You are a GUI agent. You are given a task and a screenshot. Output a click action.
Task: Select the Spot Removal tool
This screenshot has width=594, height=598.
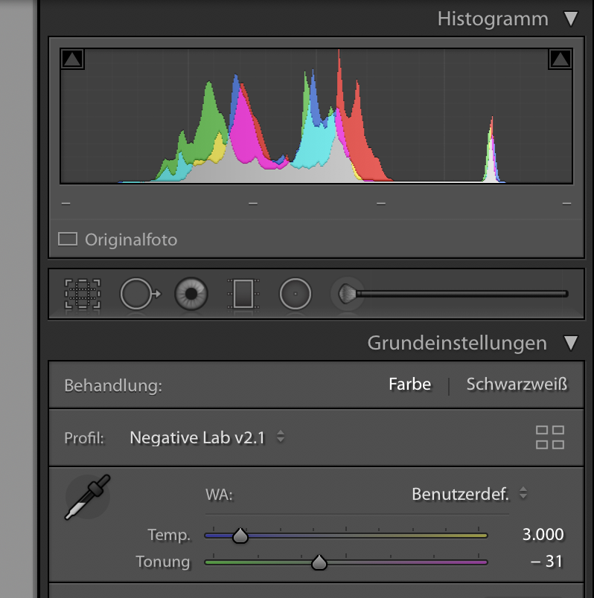140,294
